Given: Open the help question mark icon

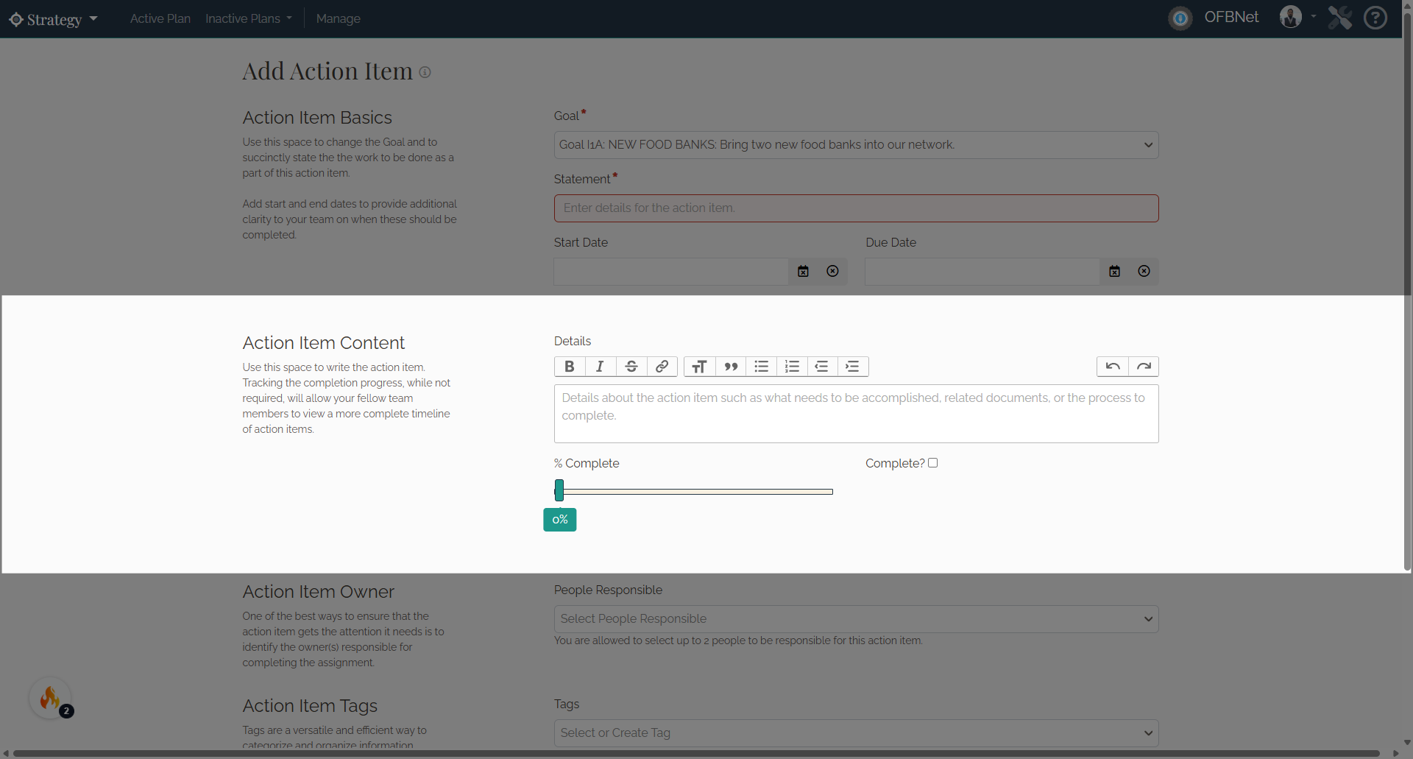Looking at the screenshot, I should pos(1375,18).
